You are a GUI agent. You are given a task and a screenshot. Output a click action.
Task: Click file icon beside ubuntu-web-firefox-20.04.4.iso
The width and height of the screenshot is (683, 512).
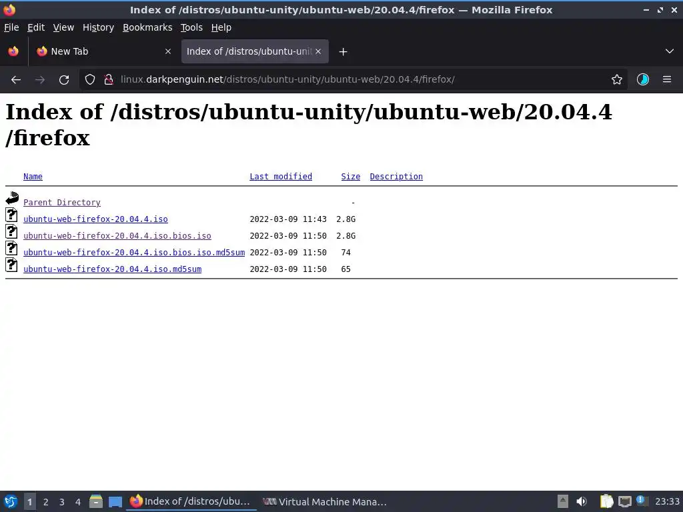12,215
